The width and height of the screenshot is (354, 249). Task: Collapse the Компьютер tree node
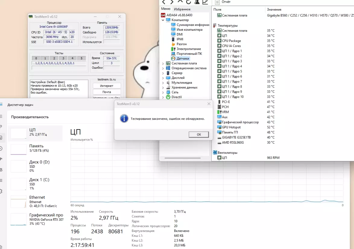click(163, 20)
